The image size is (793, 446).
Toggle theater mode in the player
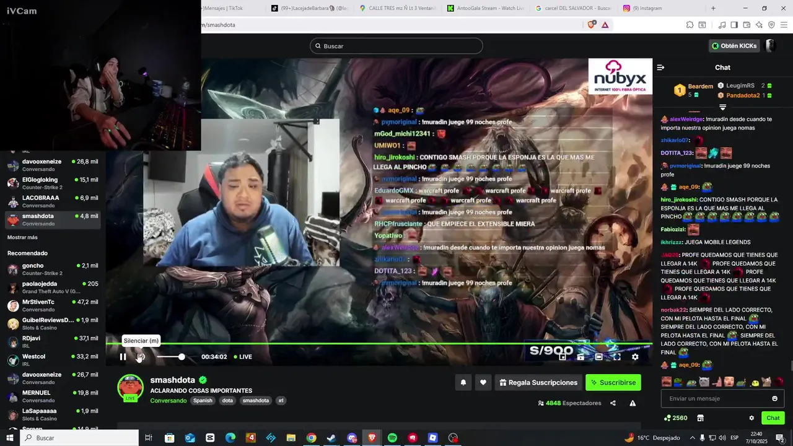pyautogui.click(x=599, y=357)
